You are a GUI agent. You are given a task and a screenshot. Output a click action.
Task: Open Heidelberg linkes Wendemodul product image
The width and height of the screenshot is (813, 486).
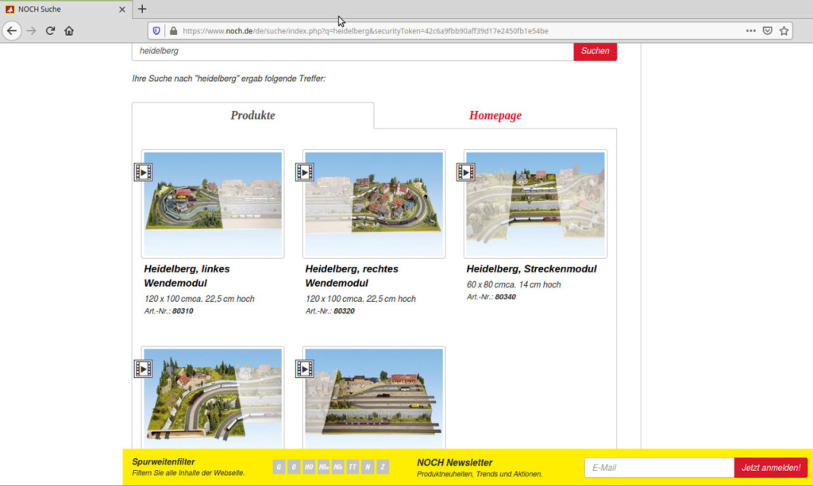(x=213, y=204)
